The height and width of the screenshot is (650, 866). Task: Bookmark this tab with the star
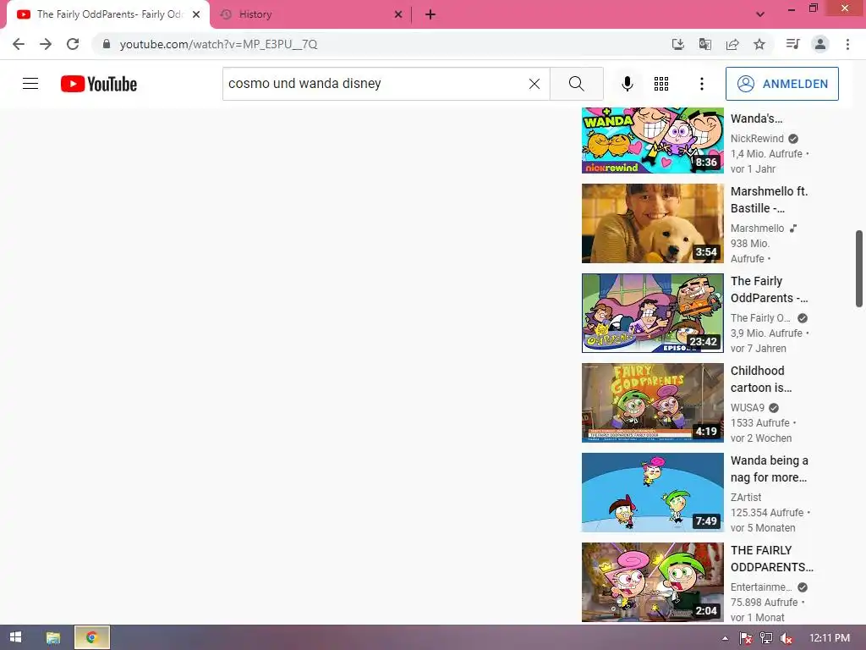tap(759, 44)
